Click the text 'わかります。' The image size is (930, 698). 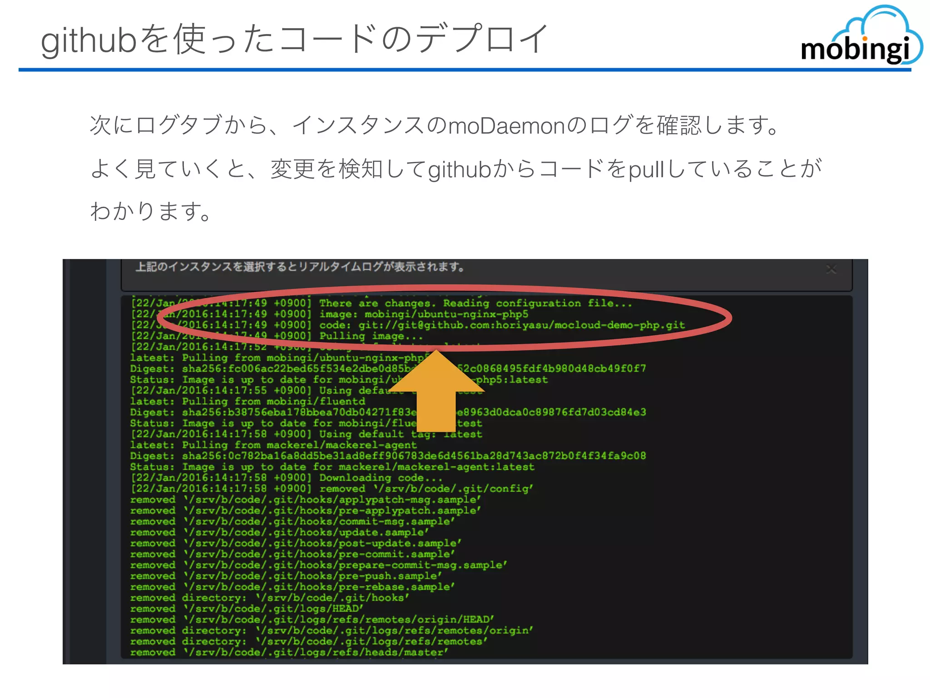[151, 211]
